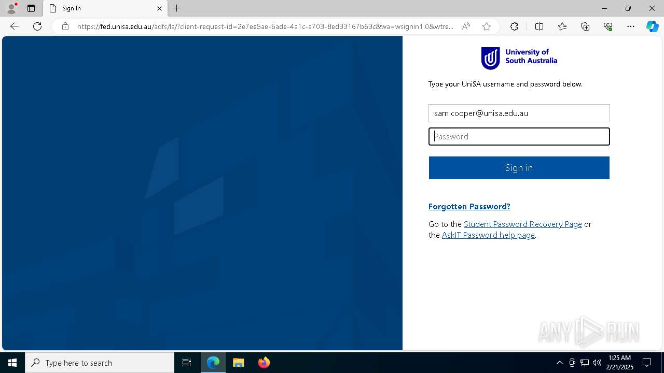Image resolution: width=664 pixels, height=373 pixels.
Task: Open the Windows Start menu
Action: pyautogui.click(x=12, y=363)
